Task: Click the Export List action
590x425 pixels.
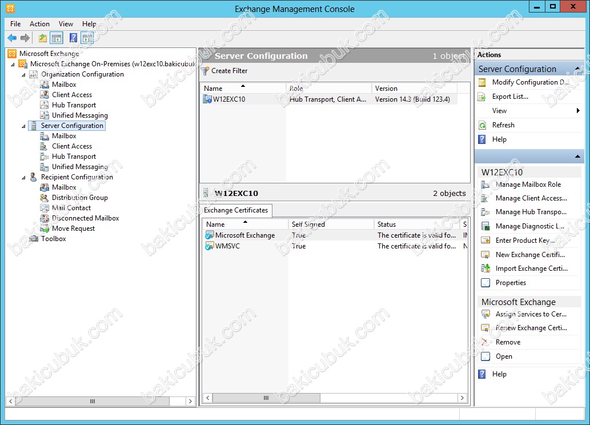Action: click(x=510, y=97)
